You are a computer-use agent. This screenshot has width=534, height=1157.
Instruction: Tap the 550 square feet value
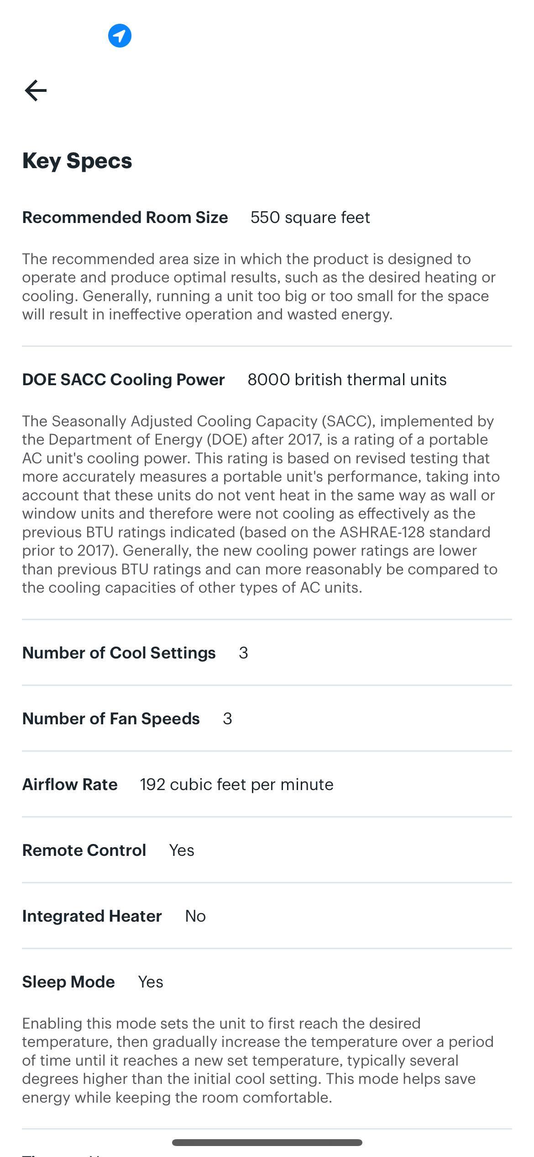tap(310, 218)
